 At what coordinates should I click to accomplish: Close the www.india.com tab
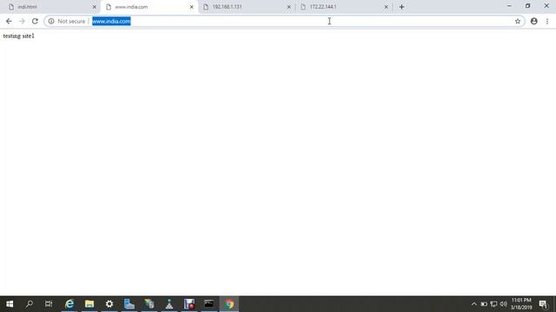191,7
